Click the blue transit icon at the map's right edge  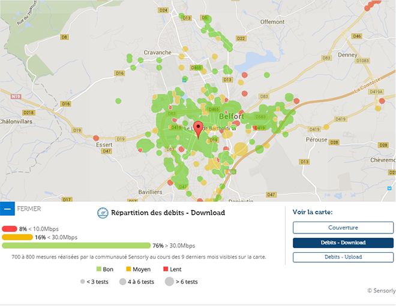point(389,188)
